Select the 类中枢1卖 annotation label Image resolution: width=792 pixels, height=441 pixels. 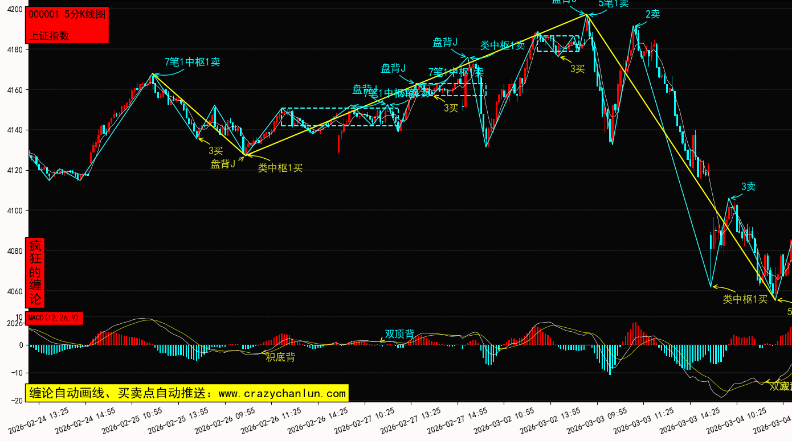[x=502, y=46]
